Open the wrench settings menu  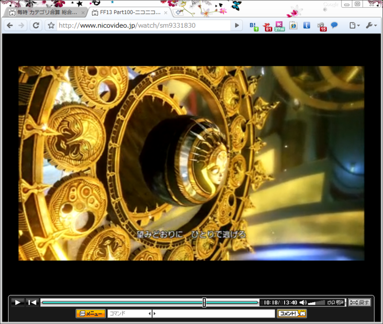point(372,25)
